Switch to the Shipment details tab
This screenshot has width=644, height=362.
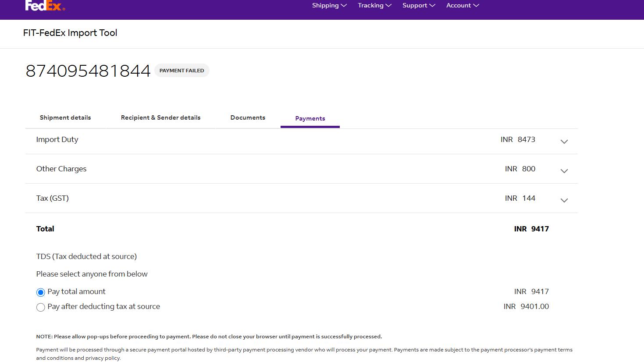click(x=65, y=117)
